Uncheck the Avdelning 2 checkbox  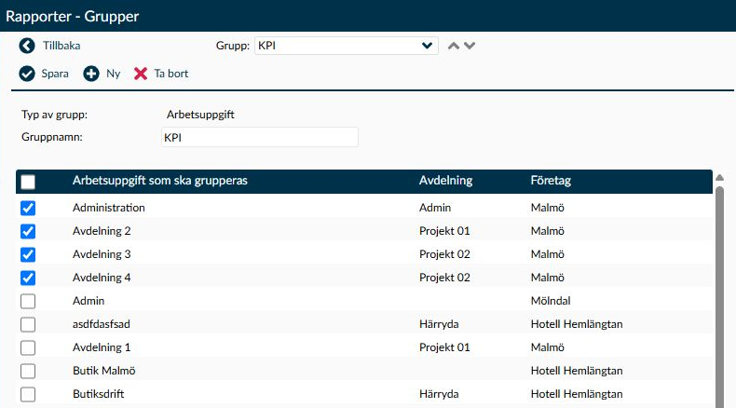click(28, 231)
